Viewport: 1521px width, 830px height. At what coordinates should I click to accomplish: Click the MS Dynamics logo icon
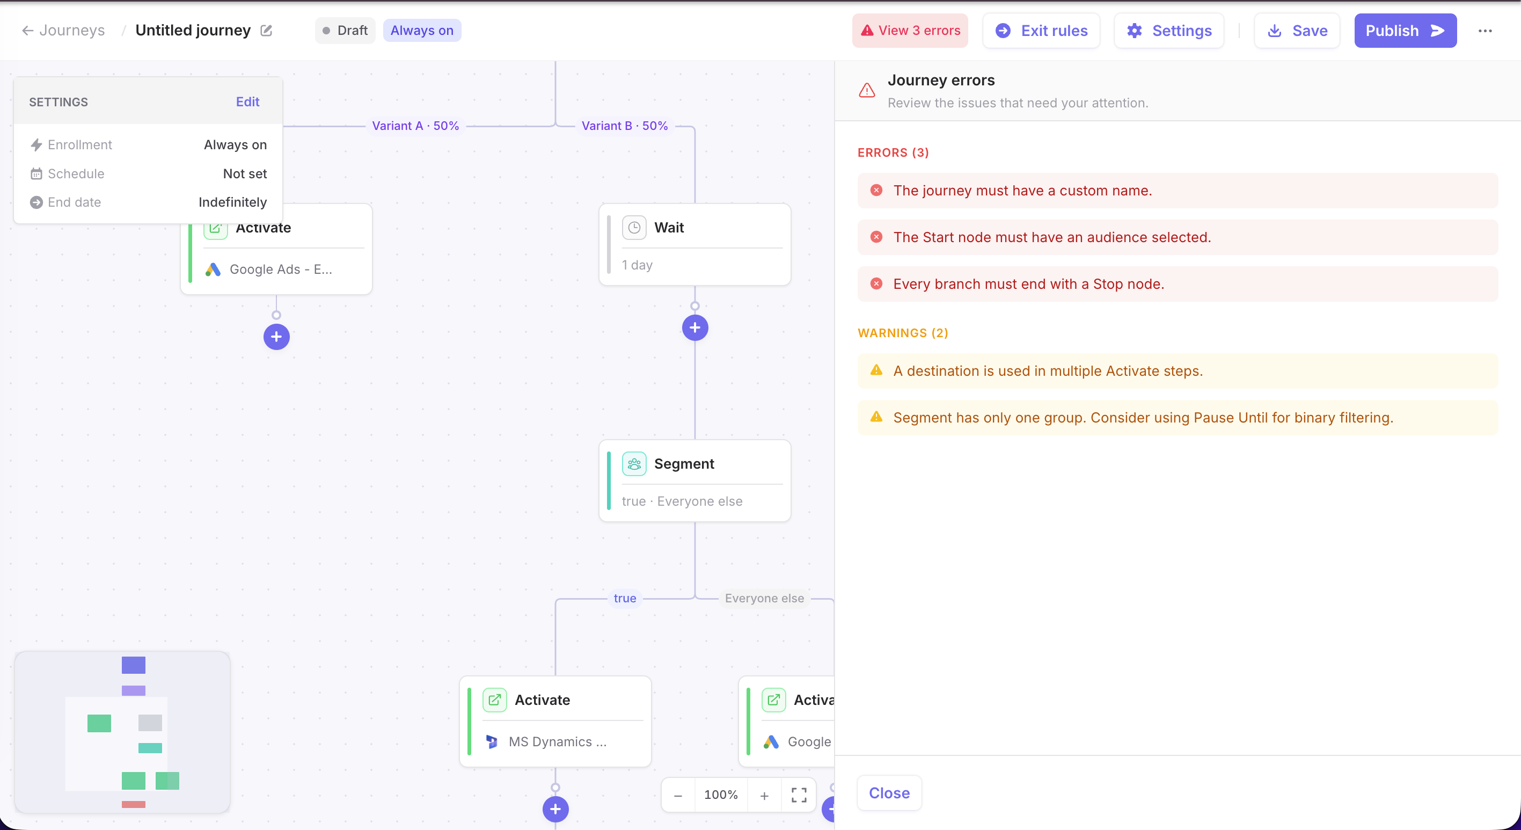click(491, 741)
